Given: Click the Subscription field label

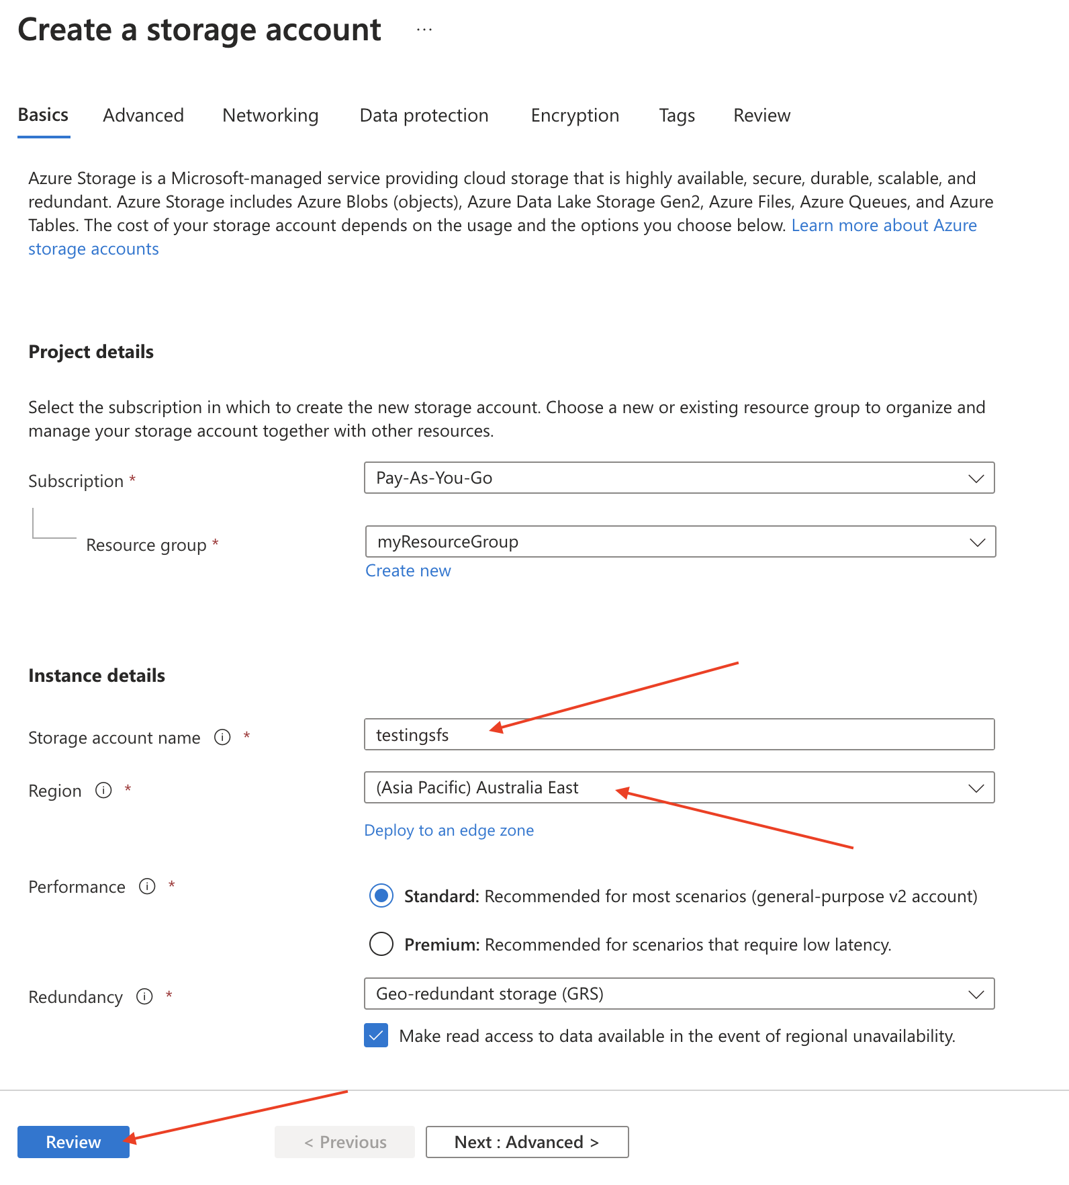Looking at the screenshot, I should point(76,481).
